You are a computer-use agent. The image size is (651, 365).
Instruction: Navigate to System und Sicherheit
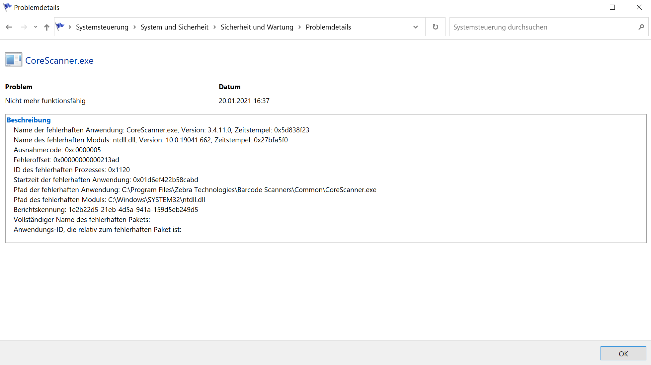click(174, 27)
